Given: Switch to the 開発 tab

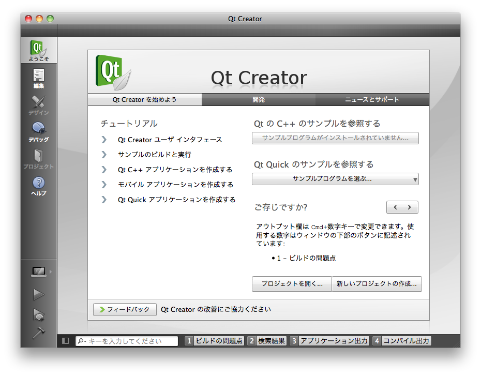Looking at the screenshot, I should [x=259, y=99].
